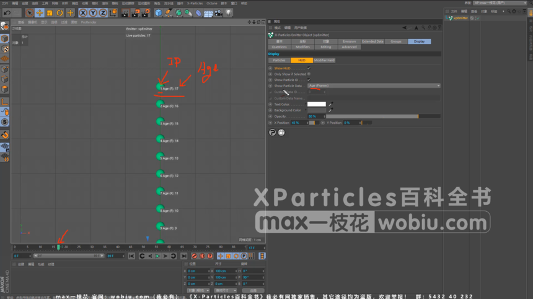The height and width of the screenshot is (299, 533).
Task: Toggle Show HUD animation dot
Action: 271,68
